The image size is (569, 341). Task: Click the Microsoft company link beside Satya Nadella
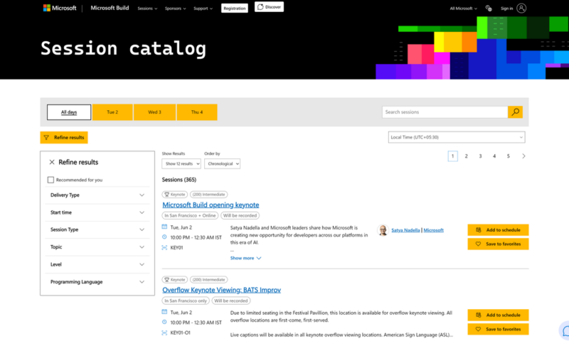coord(434,230)
